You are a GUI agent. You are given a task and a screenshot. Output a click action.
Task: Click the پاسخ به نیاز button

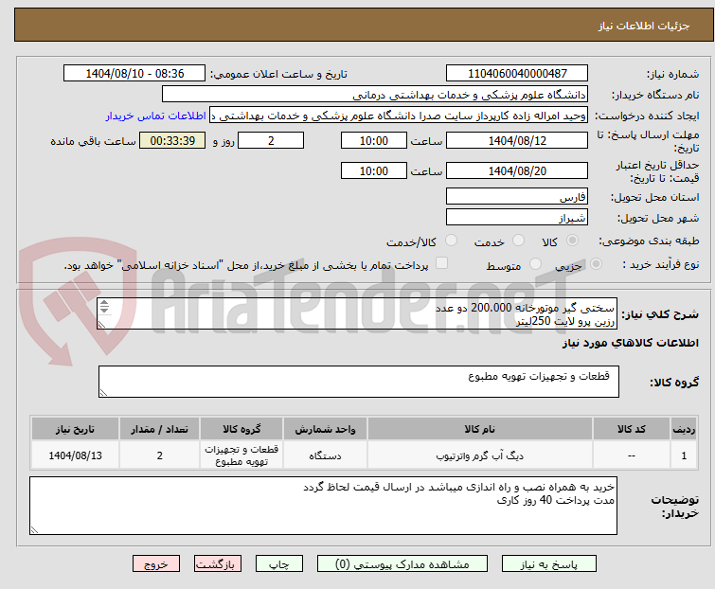[x=548, y=564]
